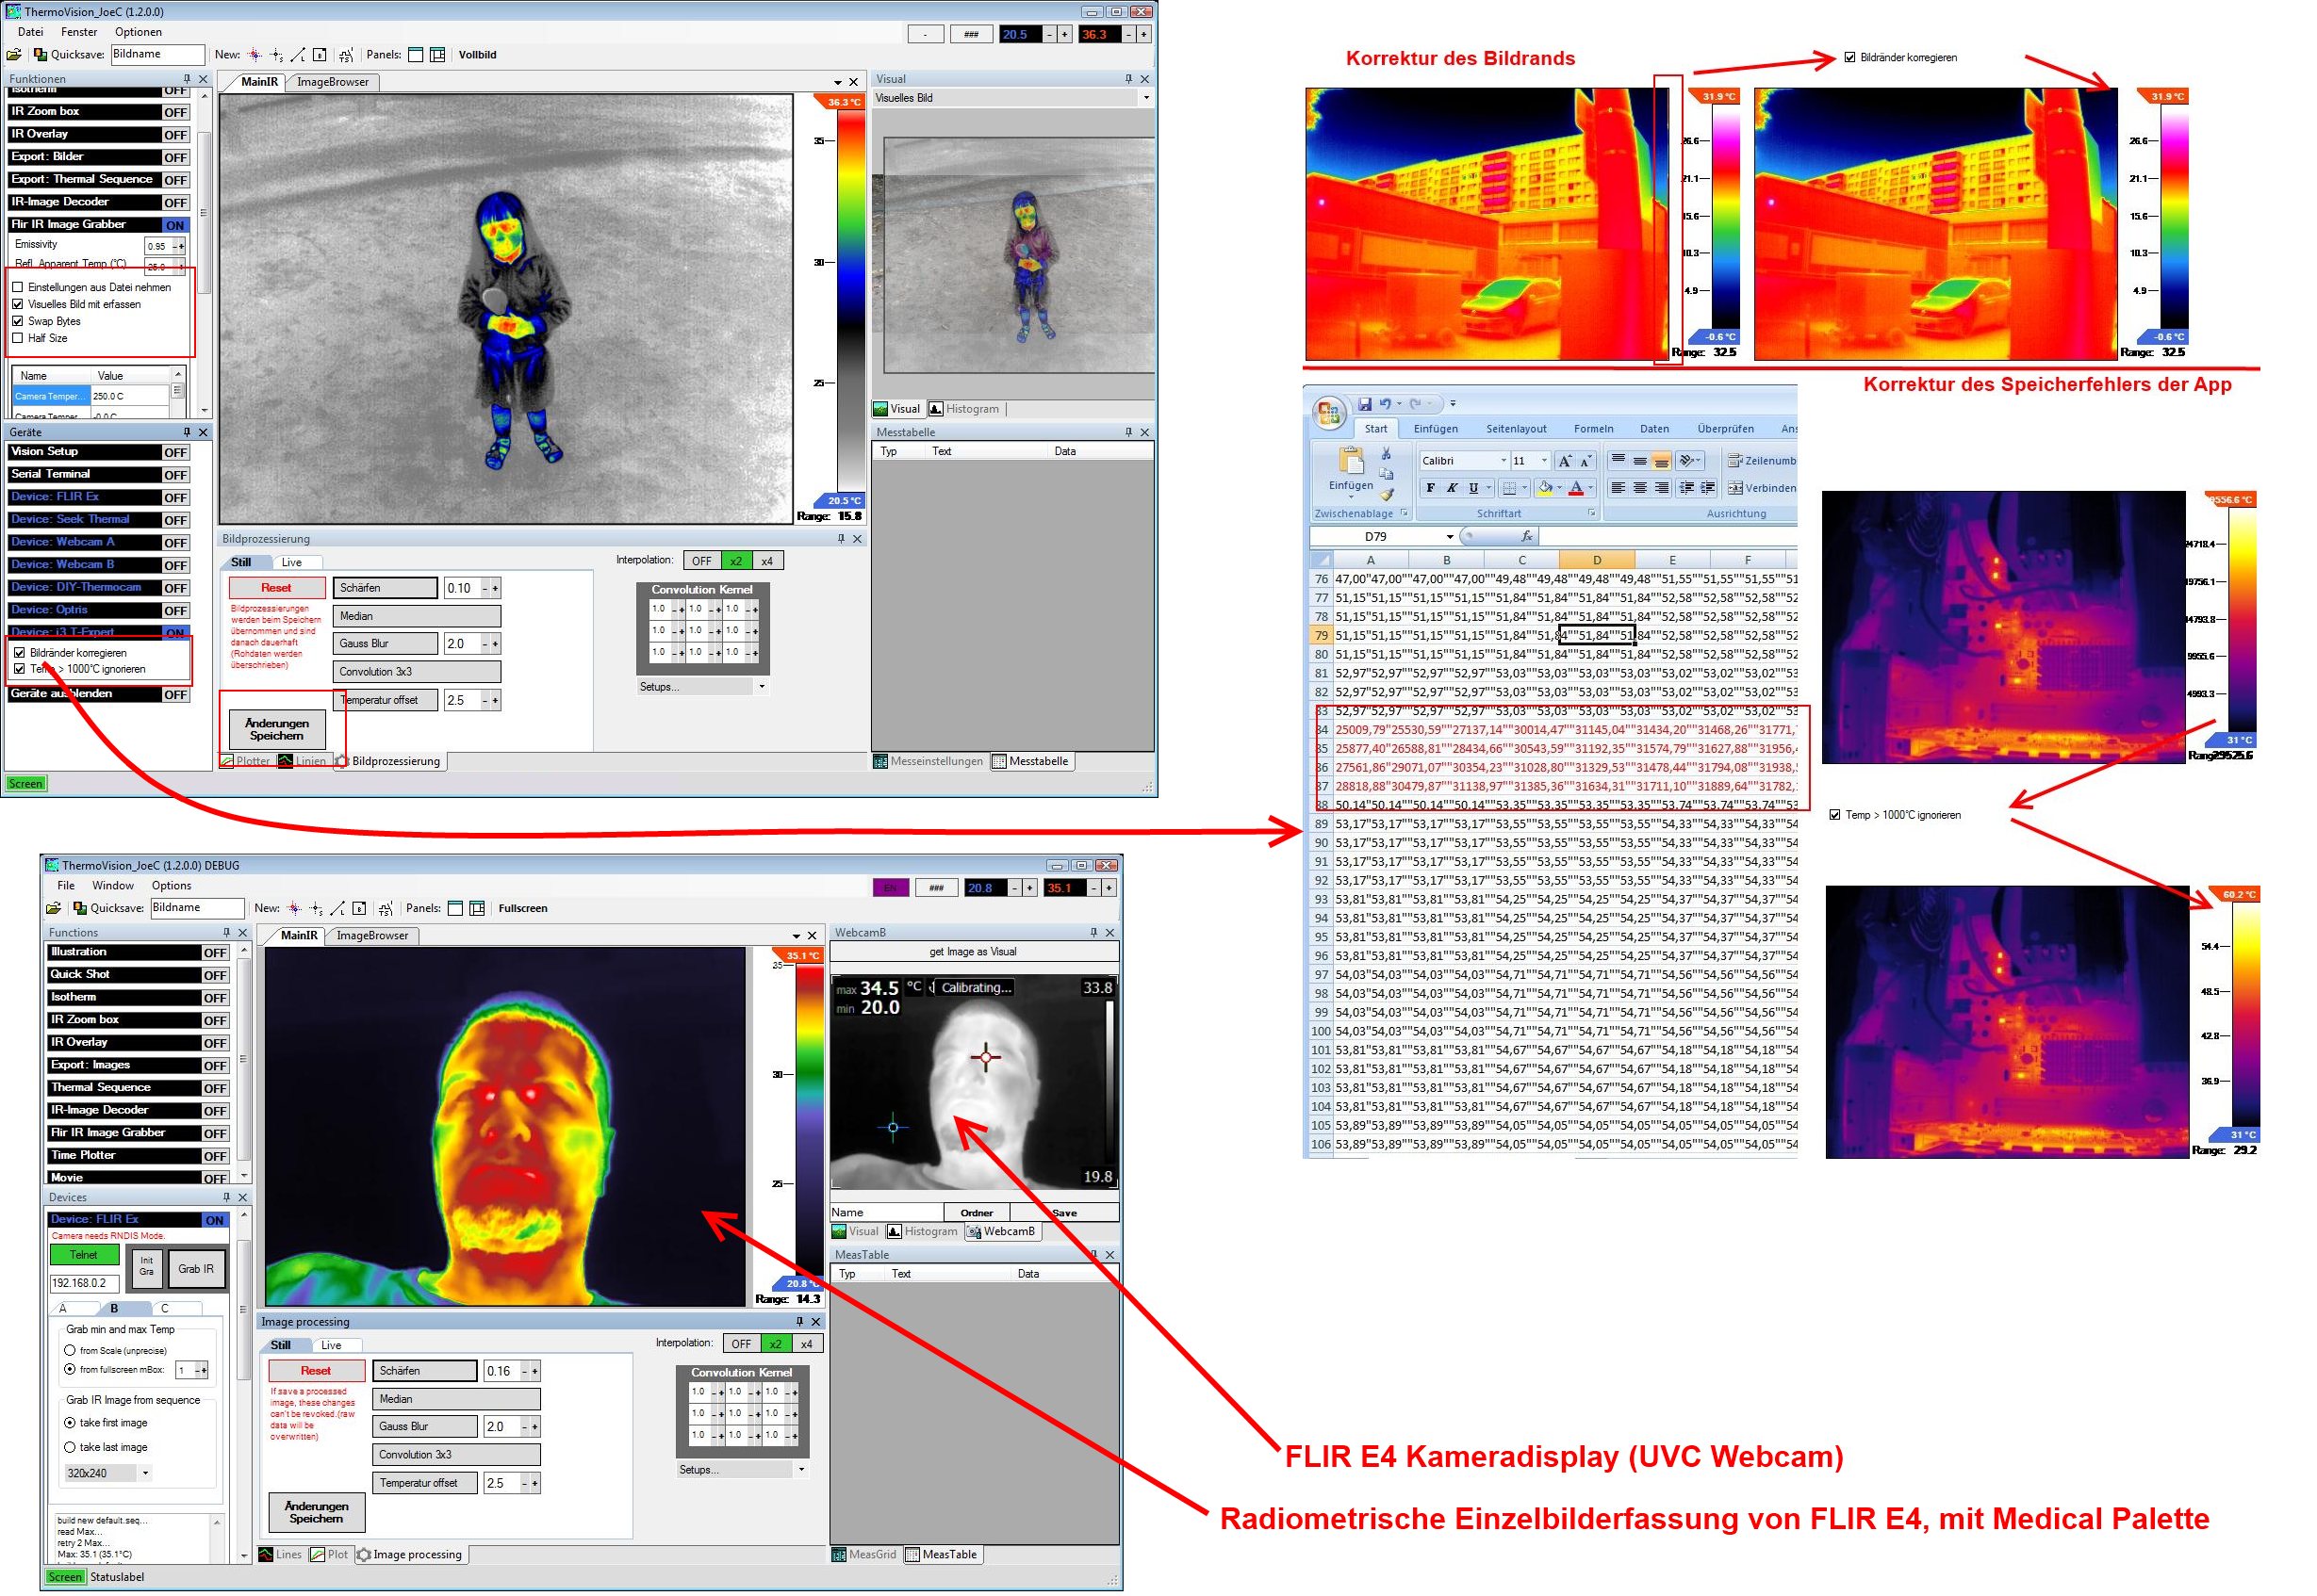Switch to Excel 'Formeln' ribbon tab
Image resolution: width=2317 pixels, height=1596 pixels.
pyautogui.click(x=1593, y=429)
